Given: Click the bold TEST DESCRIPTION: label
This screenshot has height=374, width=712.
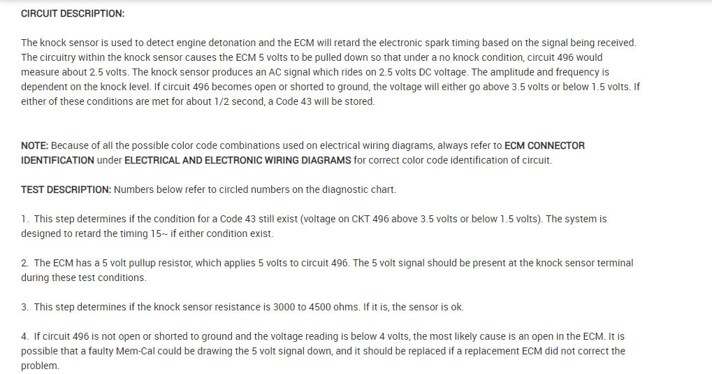Looking at the screenshot, I should click(66, 189).
